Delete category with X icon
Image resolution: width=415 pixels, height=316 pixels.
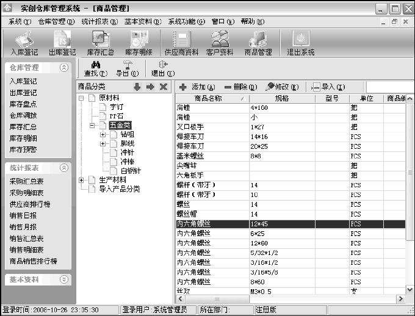164,87
